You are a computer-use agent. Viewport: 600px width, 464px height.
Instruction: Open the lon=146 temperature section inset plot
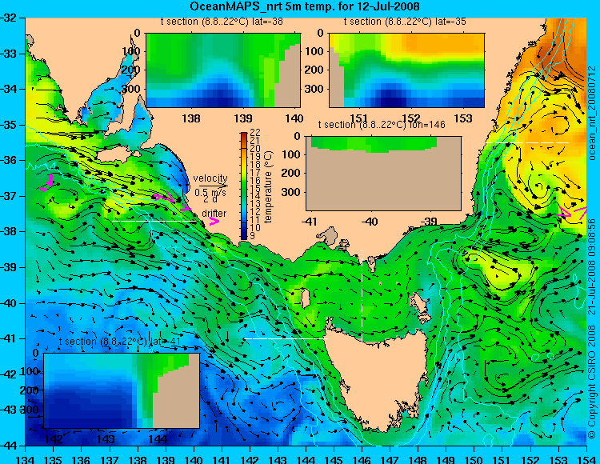pos(383,174)
